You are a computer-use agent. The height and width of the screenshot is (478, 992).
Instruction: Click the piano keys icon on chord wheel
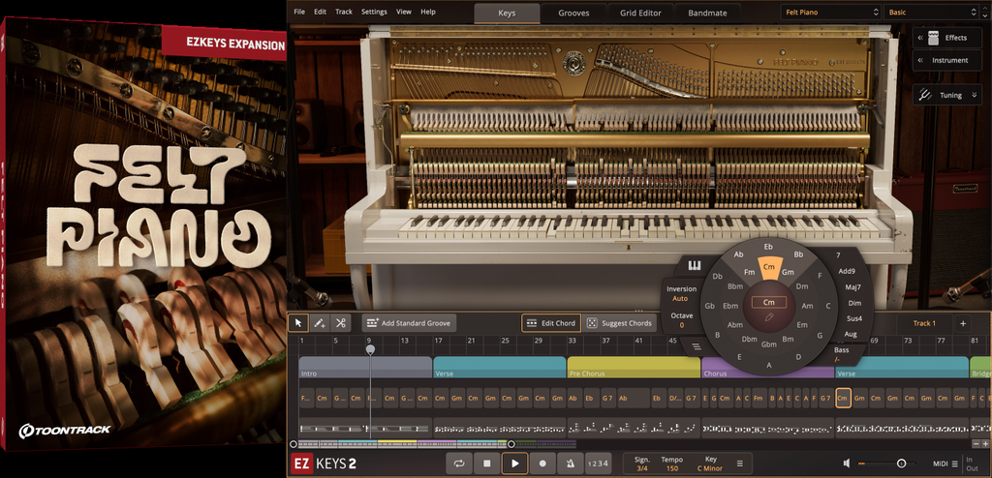[x=696, y=265]
